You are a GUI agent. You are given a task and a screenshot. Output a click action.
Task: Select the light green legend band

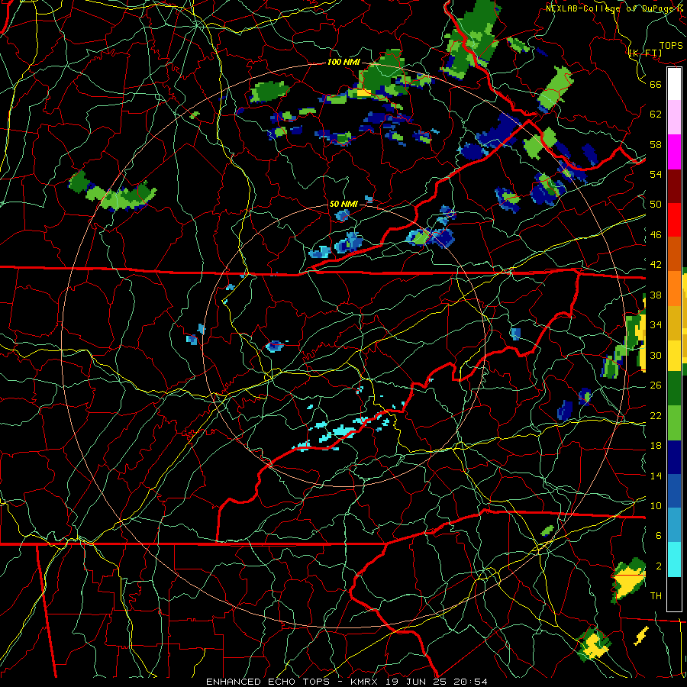click(674, 423)
